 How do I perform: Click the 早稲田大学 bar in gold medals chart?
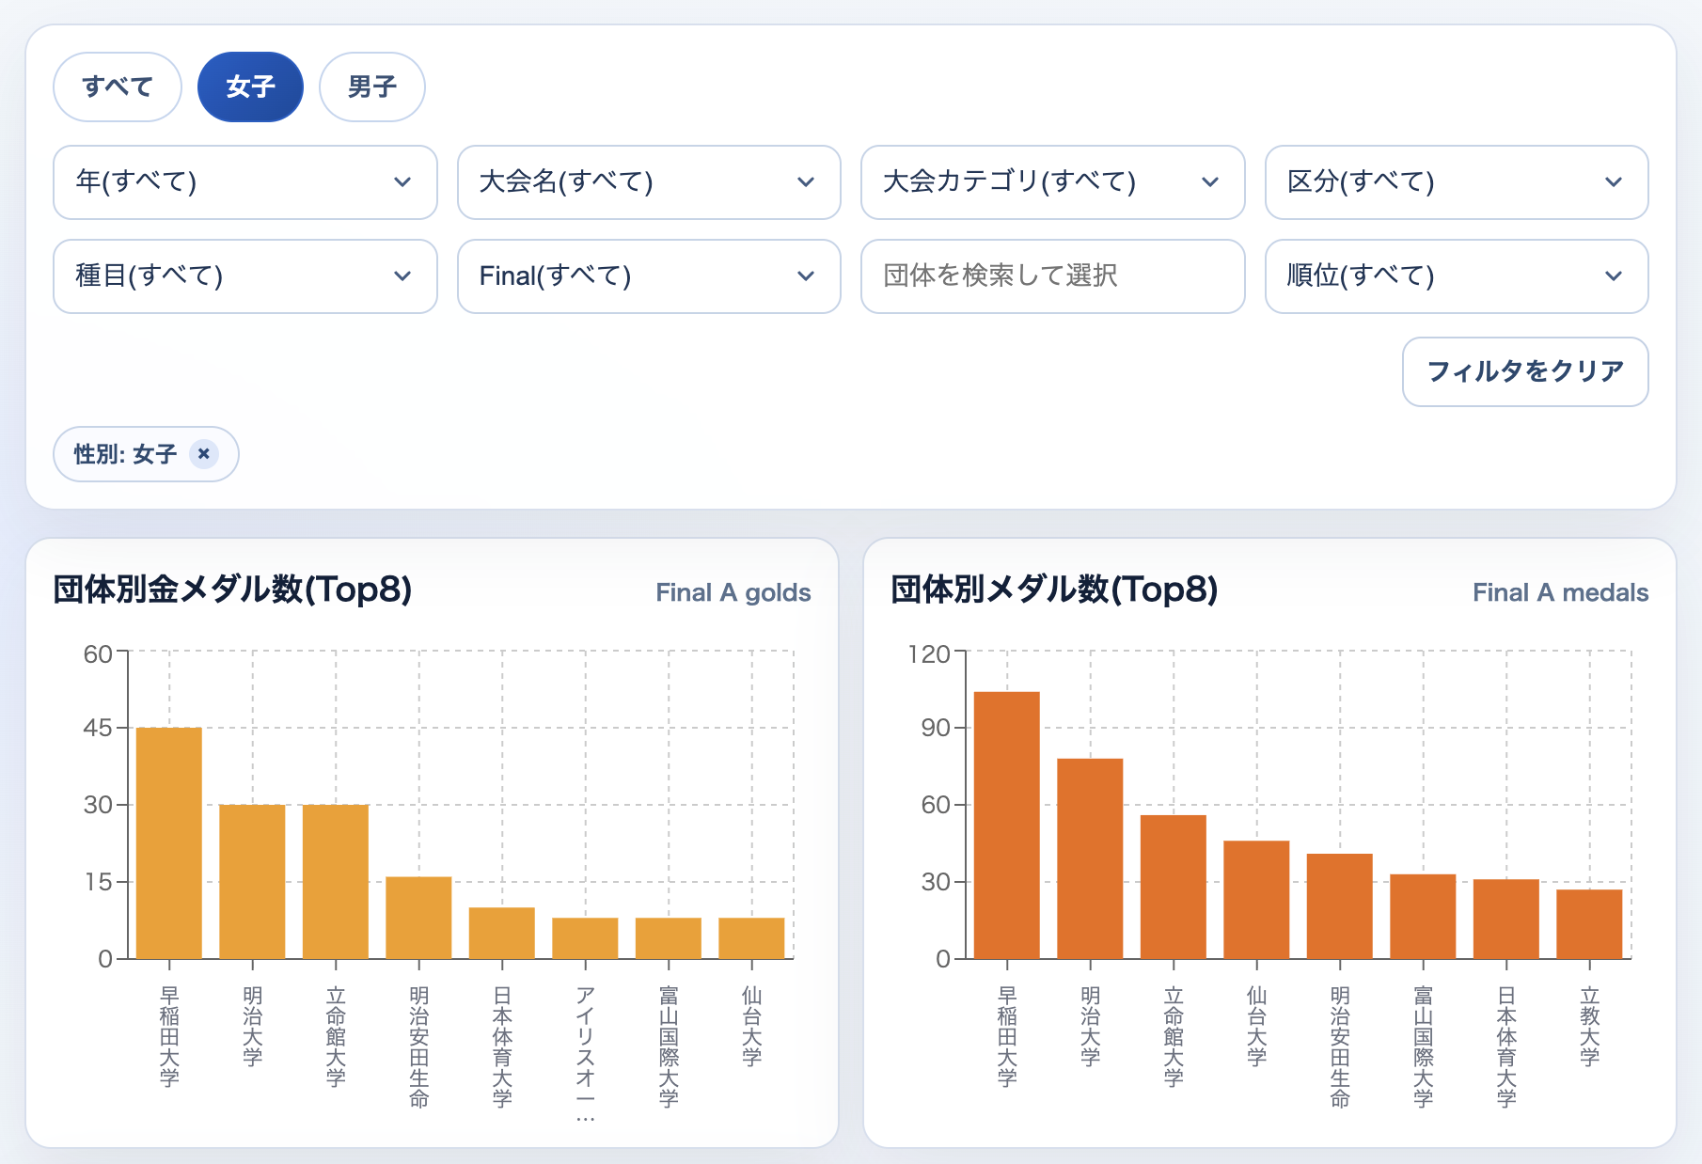tap(169, 842)
